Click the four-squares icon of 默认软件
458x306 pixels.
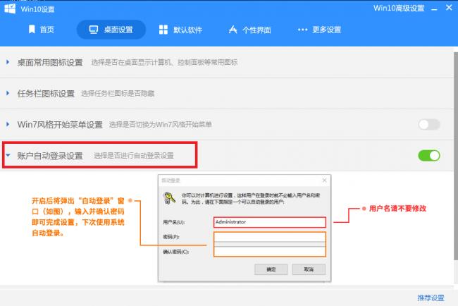(163, 30)
